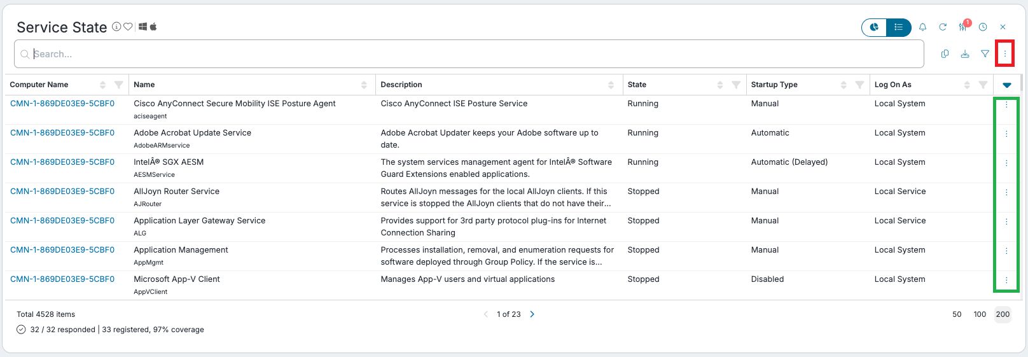Image resolution: width=1028 pixels, height=357 pixels.
Task: Click the magnifier icon in the search box
Action: (25, 54)
